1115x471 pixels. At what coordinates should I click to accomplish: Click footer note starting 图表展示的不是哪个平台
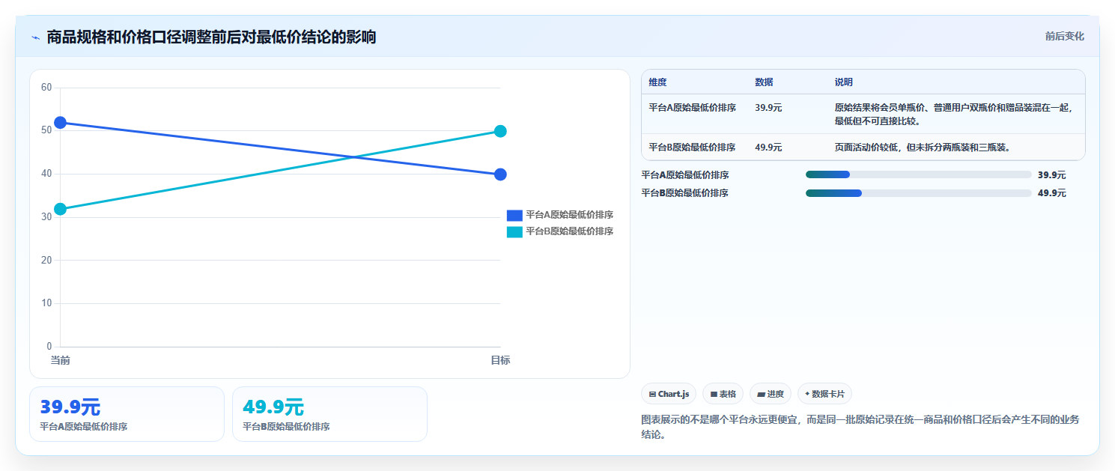click(x=860, y=427)
